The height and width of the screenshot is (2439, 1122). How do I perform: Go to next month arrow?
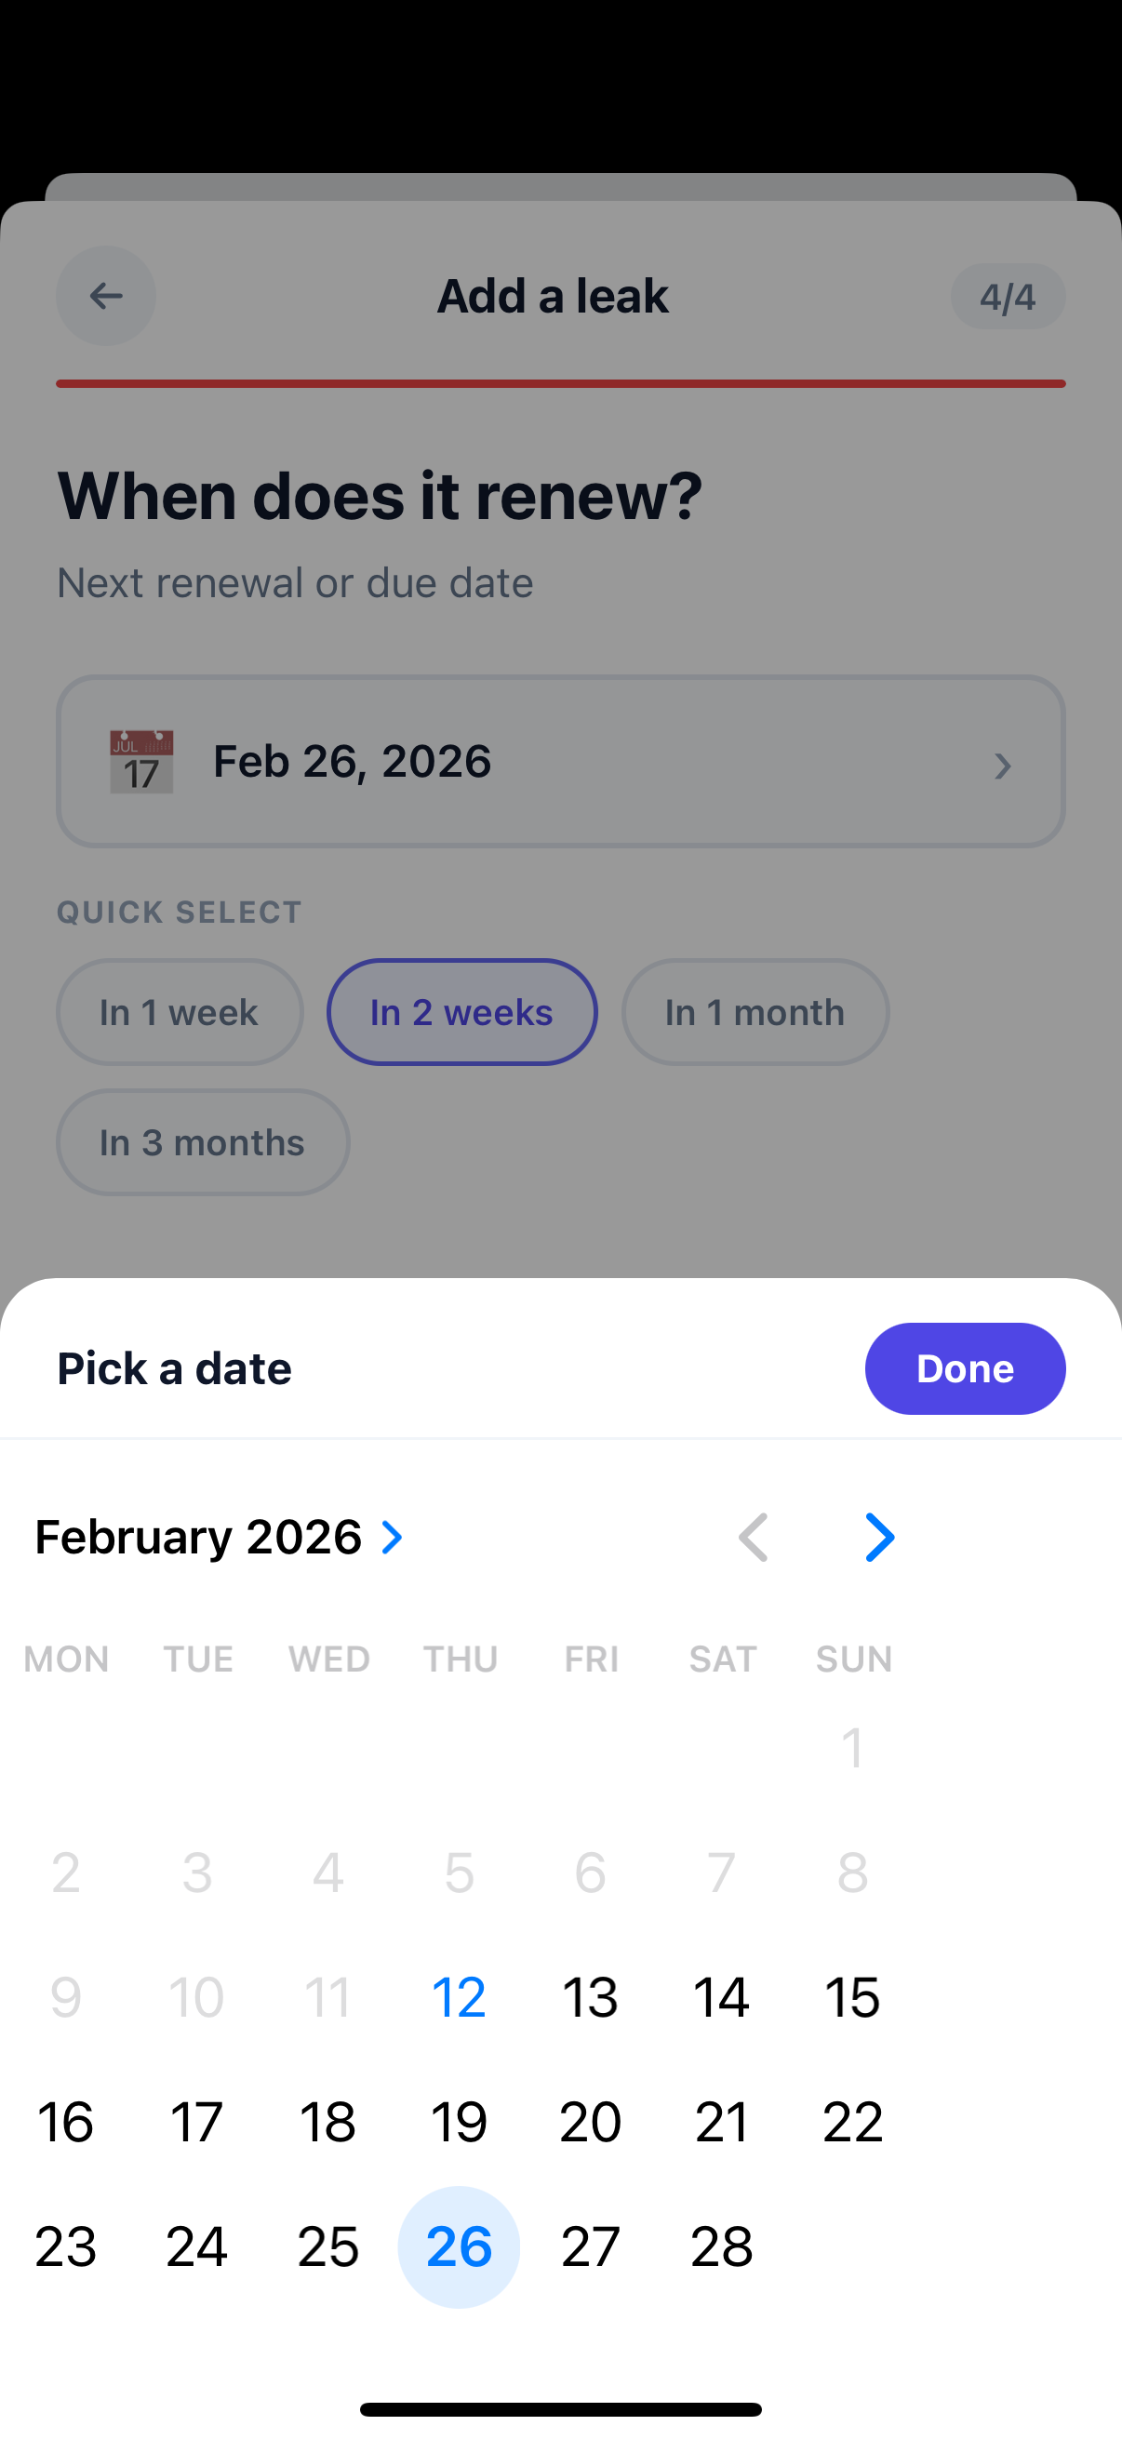(879, 1537)
